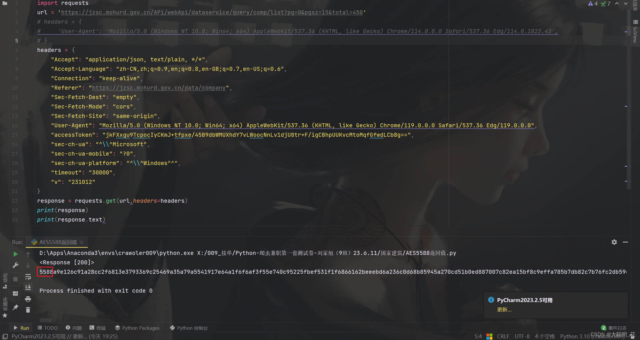The image size is (640, 340).
Task: Click the green Rerun button
Action: [16, 254]
